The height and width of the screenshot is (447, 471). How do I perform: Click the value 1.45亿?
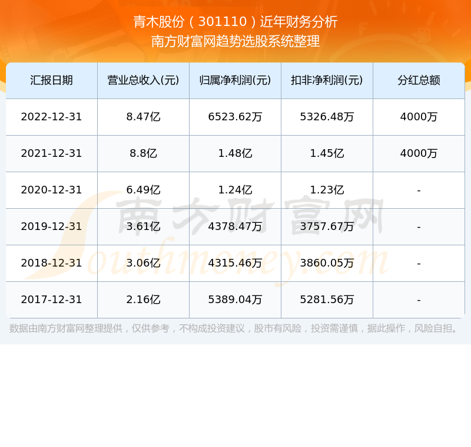pyautogui.click(x=327, y=154)
